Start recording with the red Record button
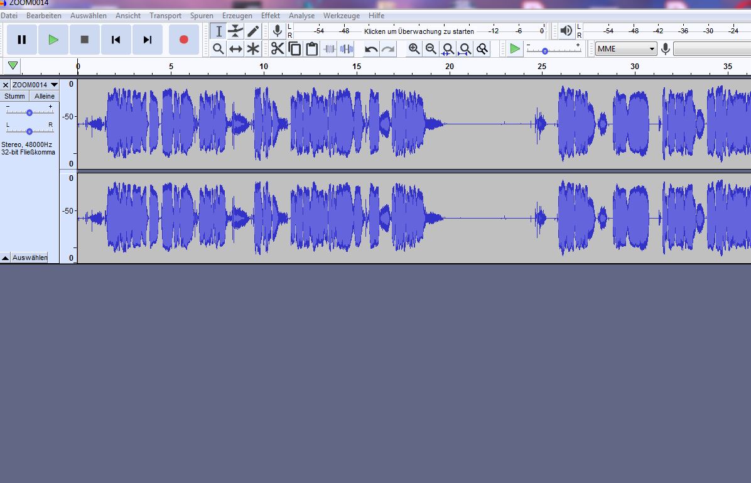Screen dimensions: 751x483 tap(184, 40)
